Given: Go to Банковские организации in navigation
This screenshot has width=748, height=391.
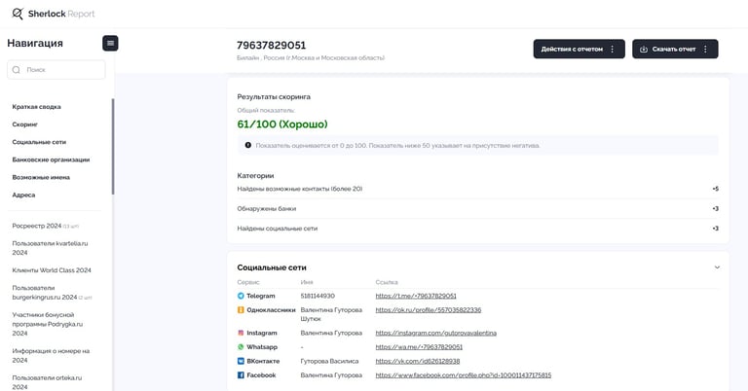Looking at the screenshot, I should coord(51,160).
